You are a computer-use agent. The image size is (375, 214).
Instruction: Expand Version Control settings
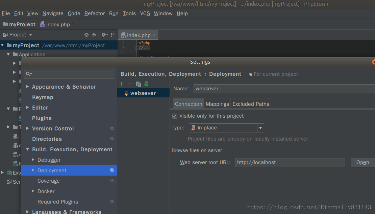click(x=27, y=128)
